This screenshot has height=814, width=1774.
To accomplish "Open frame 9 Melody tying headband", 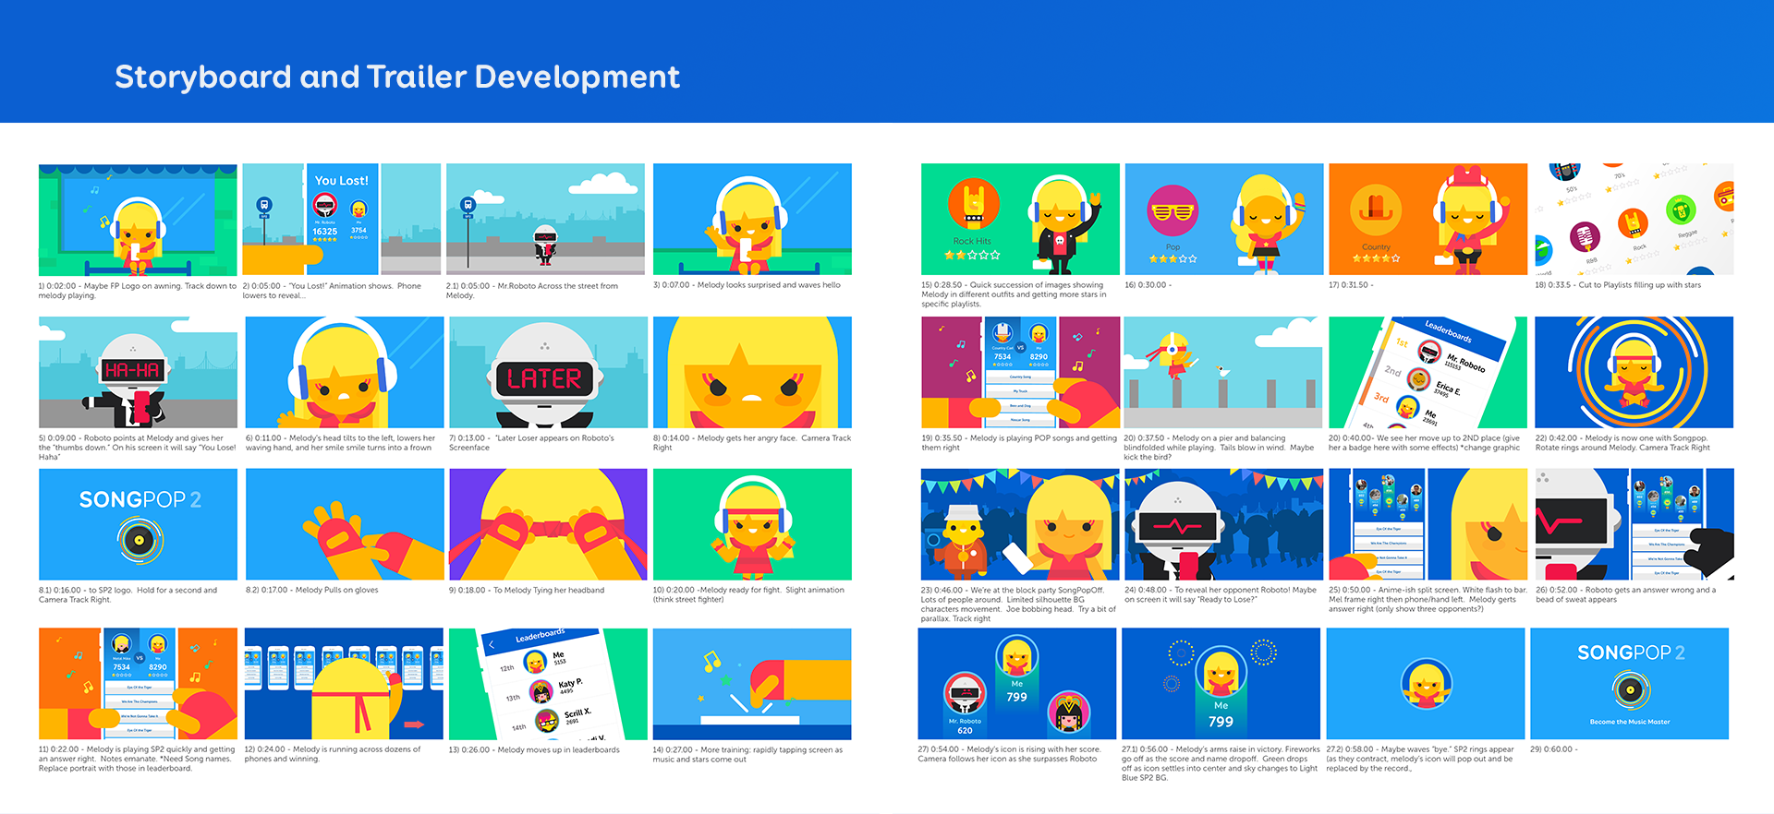I will (x=548, y=524).
